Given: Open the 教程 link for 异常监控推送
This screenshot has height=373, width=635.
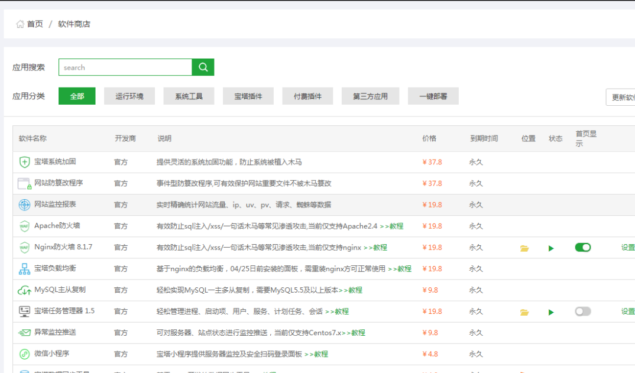Looking at the screenshot, I should pos(354,333).
